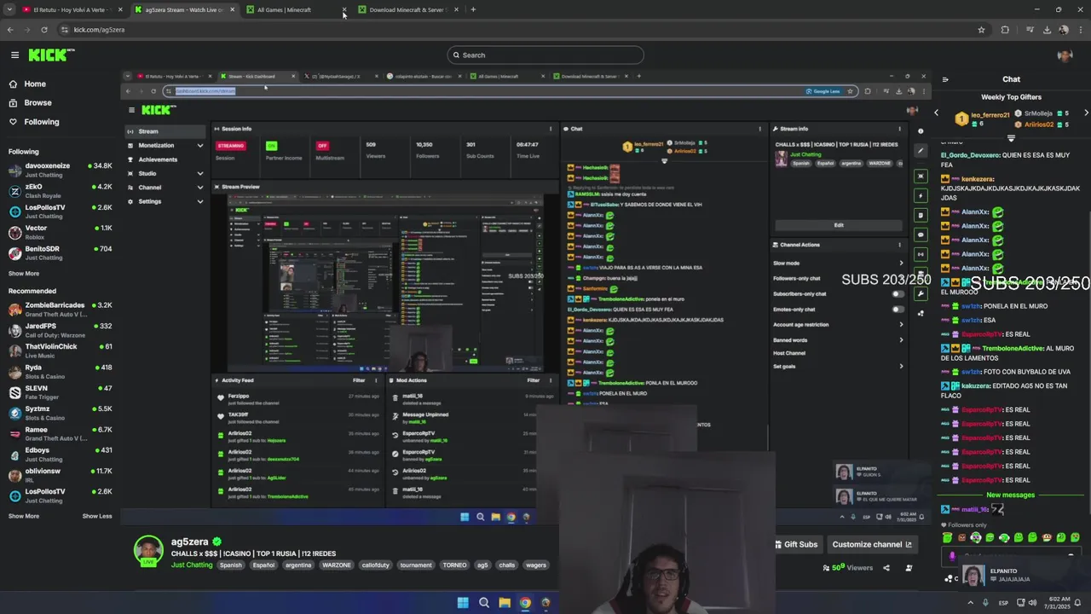Click Customize channel button
This screenshot has width=1091, height=614.
click(872, 544)
